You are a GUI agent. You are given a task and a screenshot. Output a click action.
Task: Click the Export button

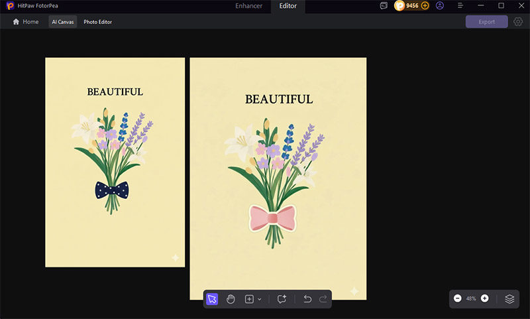tap(486, 22)
